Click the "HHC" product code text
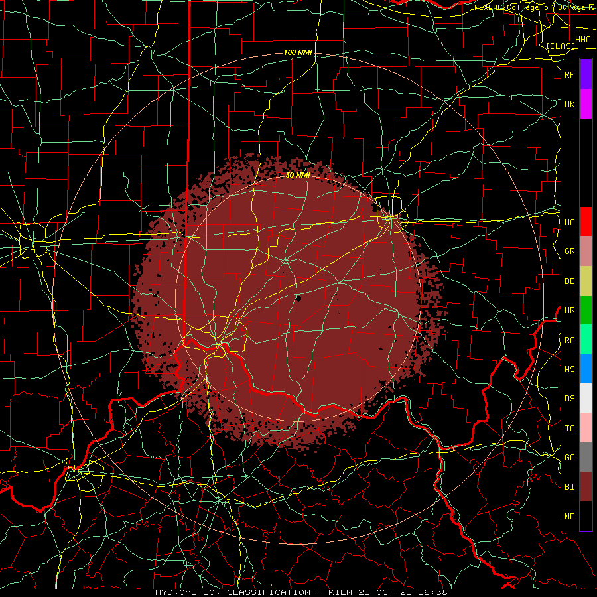Image resolution: width=597 pixels, height=597 pixels. coord(582,40)
